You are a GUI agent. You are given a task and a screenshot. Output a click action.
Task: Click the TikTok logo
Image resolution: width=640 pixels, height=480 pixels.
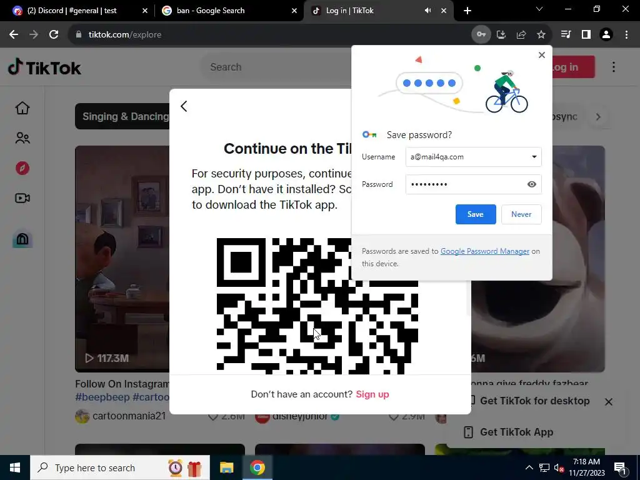coord(44,67)
